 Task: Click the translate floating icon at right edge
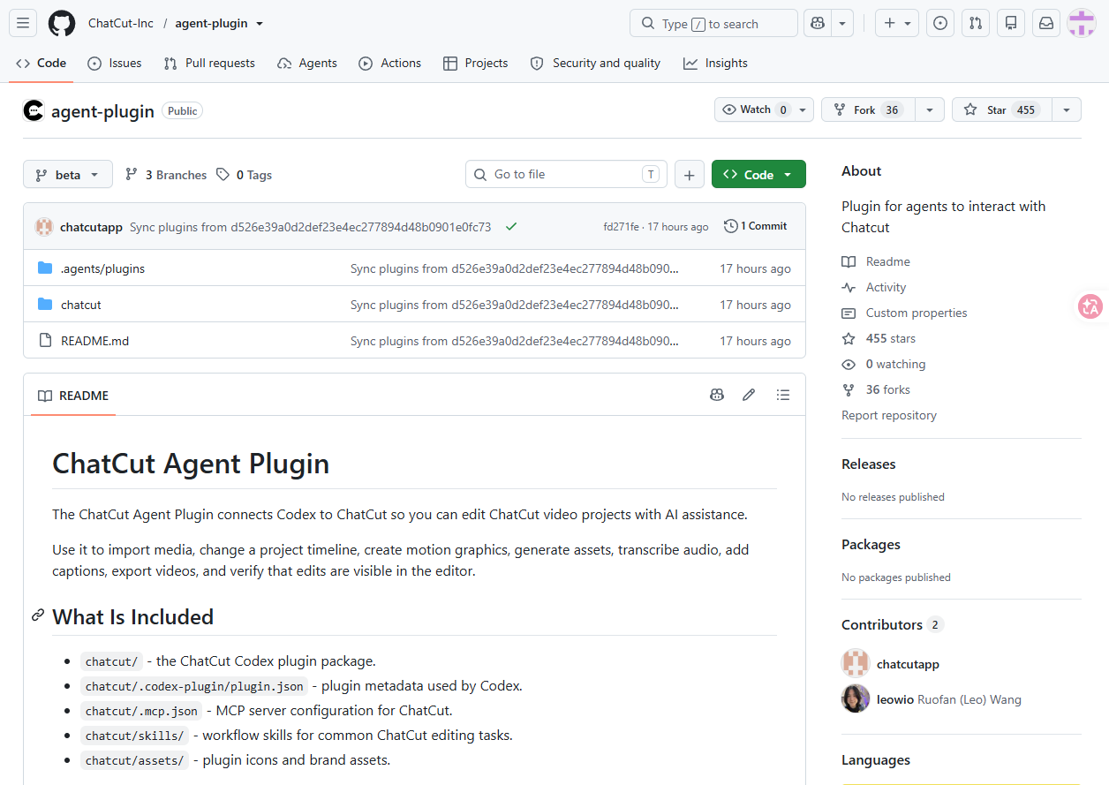[x=1090, y=306]
